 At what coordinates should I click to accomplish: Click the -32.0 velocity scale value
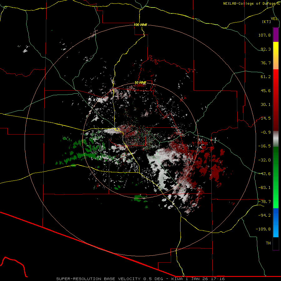click(x=264, y=160)
